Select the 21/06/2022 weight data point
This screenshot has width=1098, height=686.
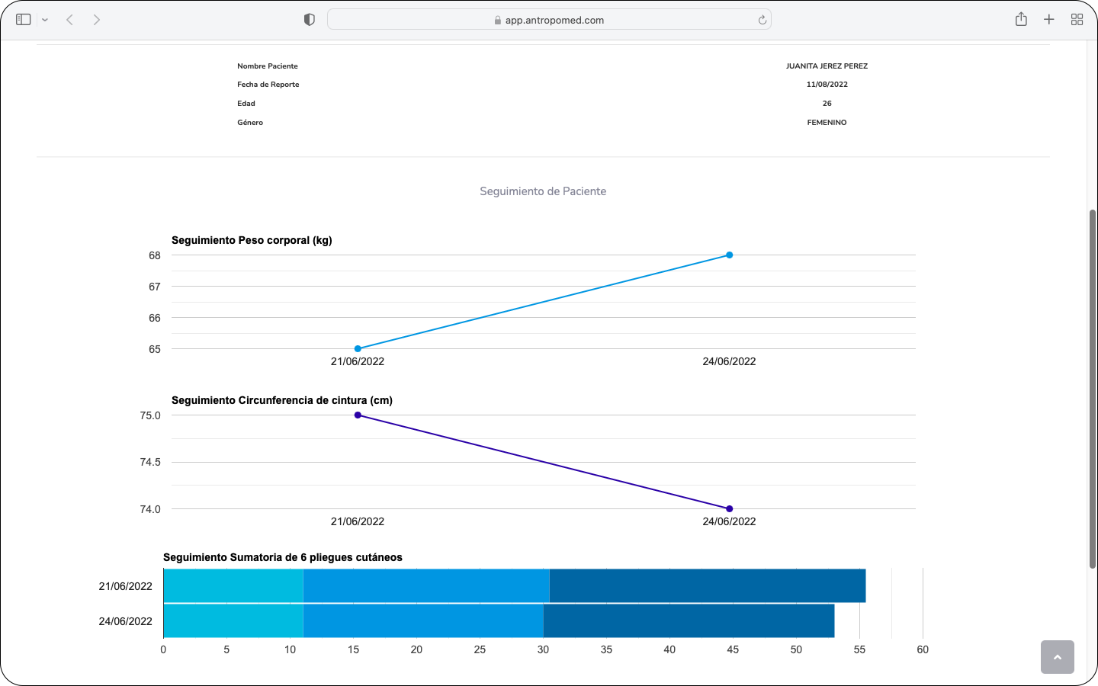tap(358, 349)
